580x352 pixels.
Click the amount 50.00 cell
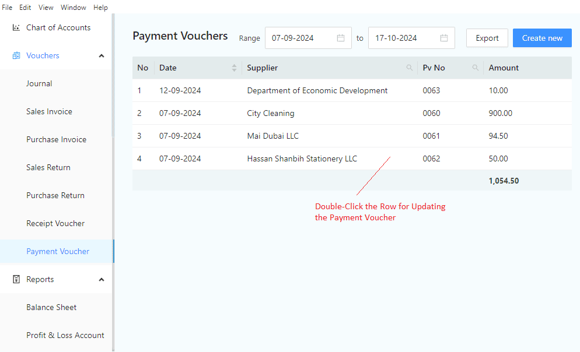coord(498,159)
